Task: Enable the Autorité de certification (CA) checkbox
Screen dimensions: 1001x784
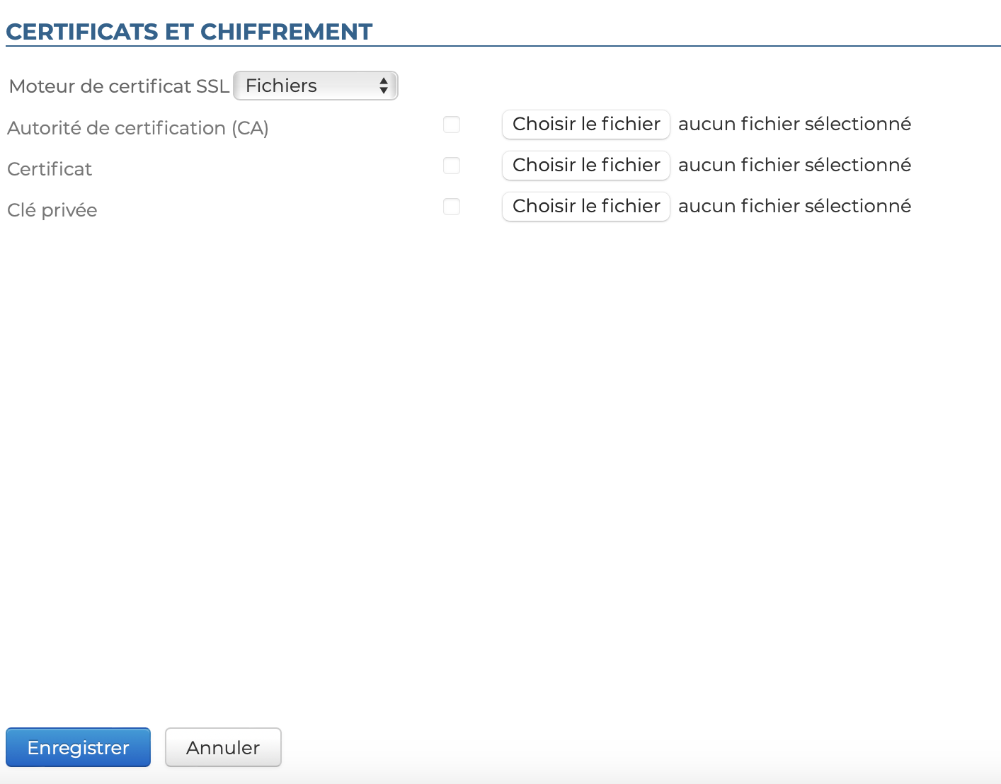Action: [452, 125]
